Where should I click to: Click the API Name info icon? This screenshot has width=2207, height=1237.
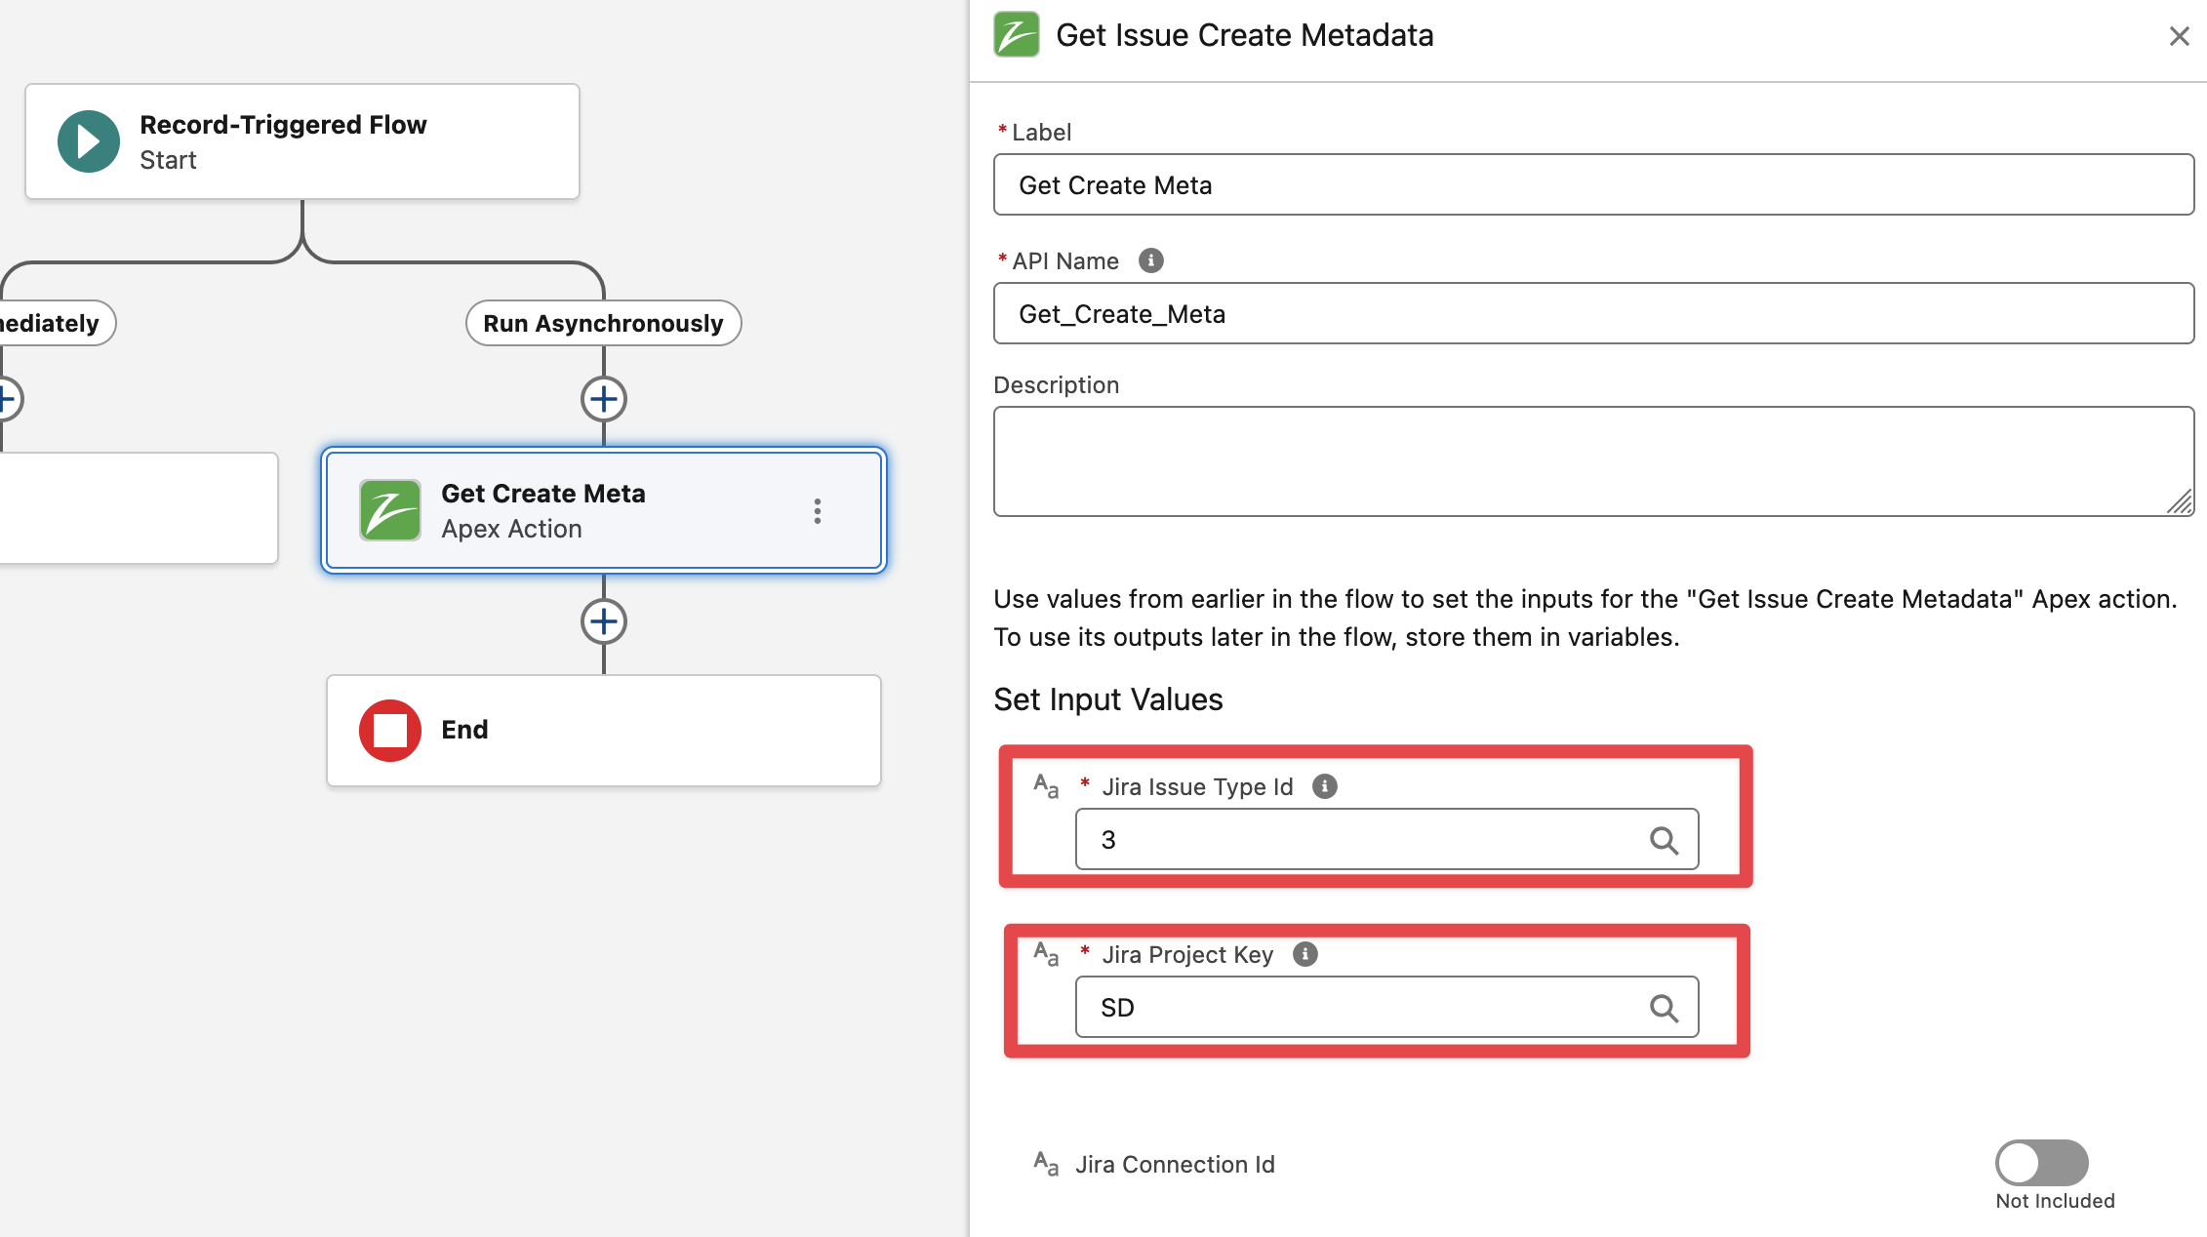pos(1151,260)
